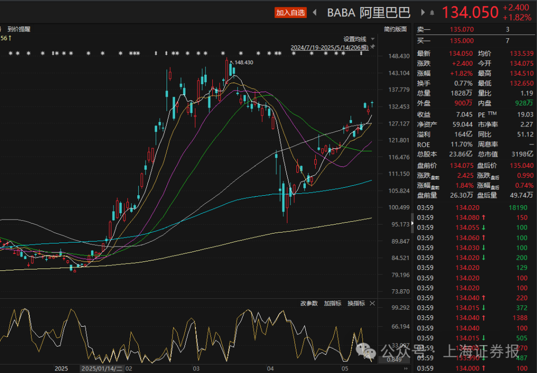
Task: Click the 加入自选 add-to-watchlist button
Action: click(x=291, y=12)
